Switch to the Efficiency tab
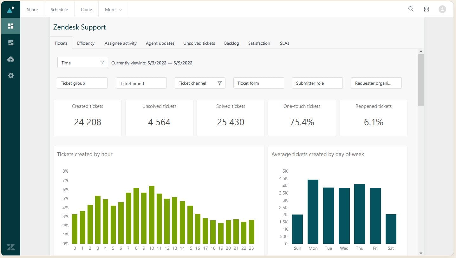The image size is (456, 258). (86, 43)
